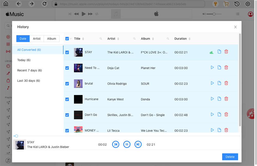Image resolution: width=257 pixels, height=166 pixels.
Task: Delete the Doja Cat track
Action: click(x=226, y=67)
